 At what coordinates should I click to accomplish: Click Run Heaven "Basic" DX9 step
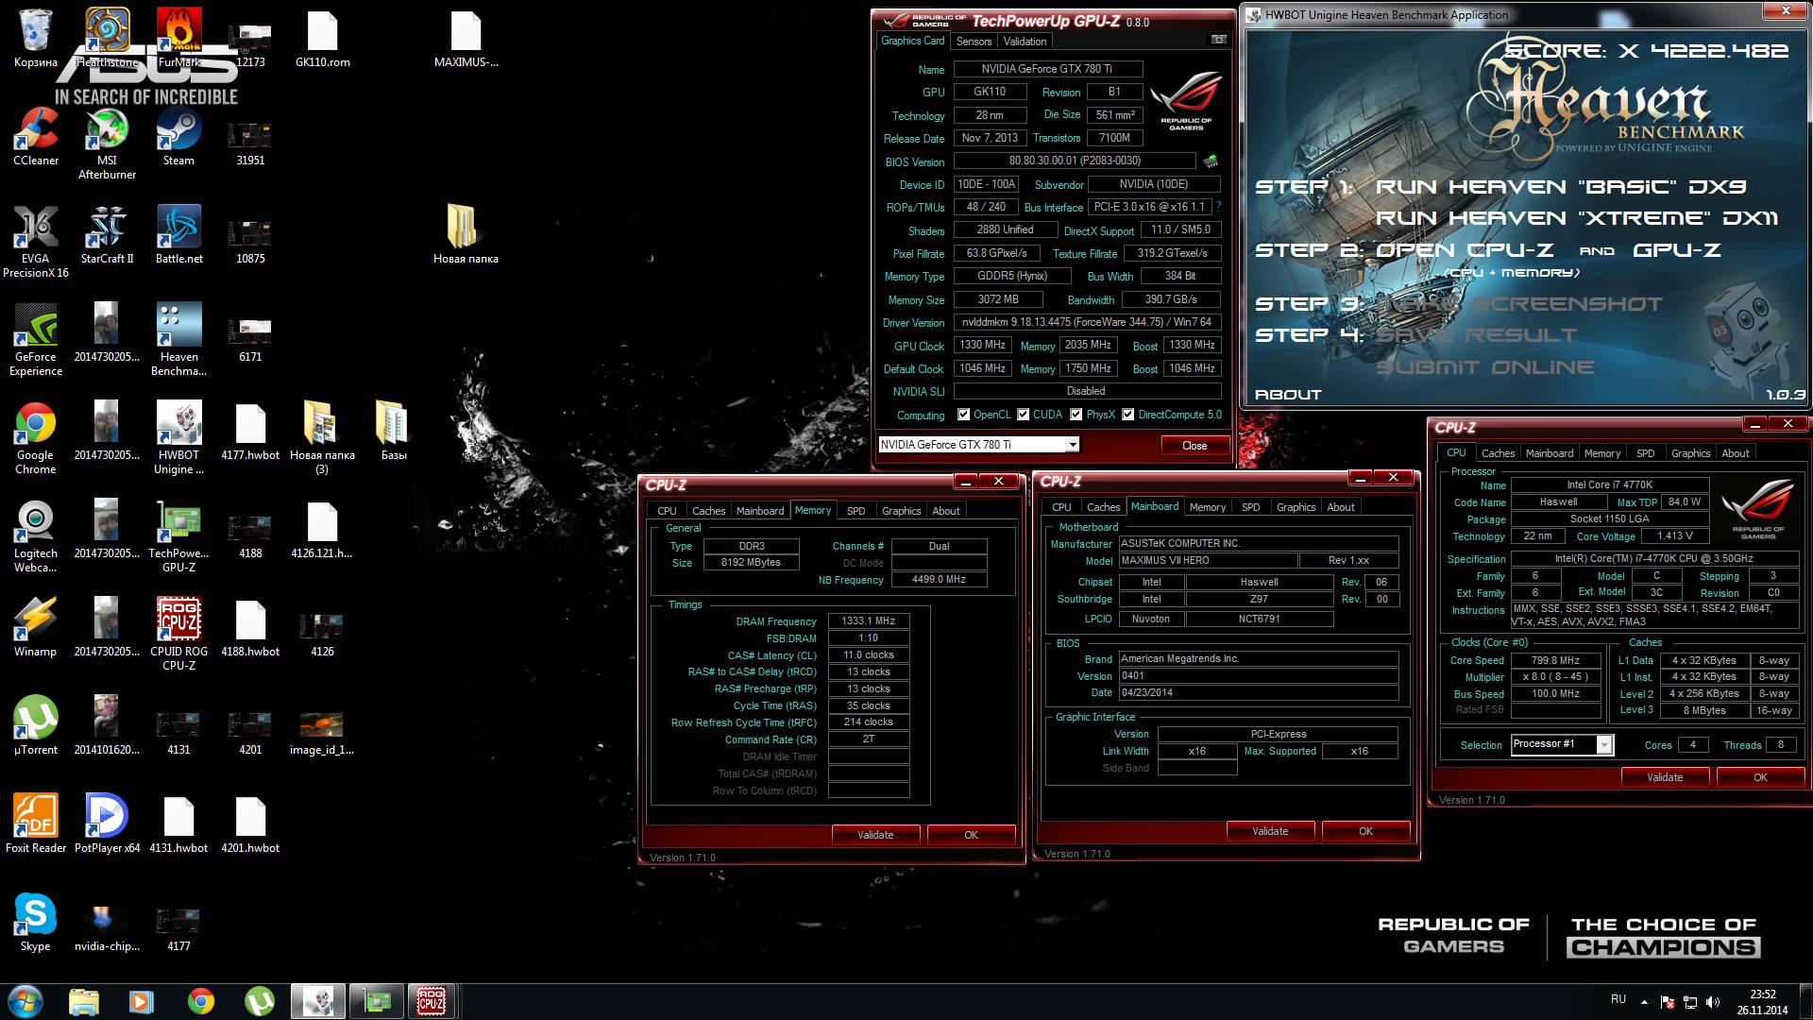pos(1562,187)
